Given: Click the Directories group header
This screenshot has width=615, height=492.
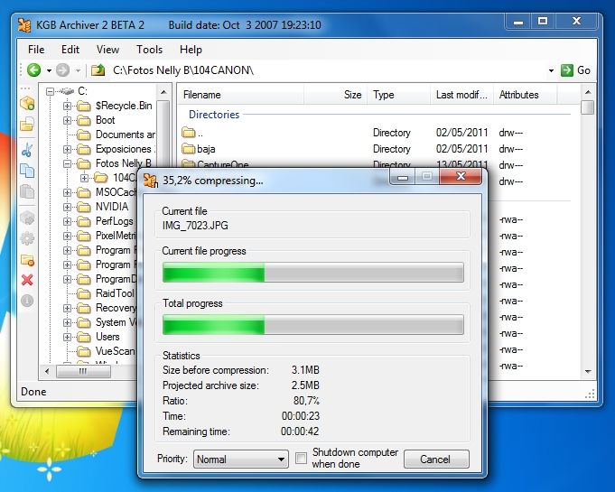Looking at the screenshot, I should pyautogui.click(x=214, y=115).
